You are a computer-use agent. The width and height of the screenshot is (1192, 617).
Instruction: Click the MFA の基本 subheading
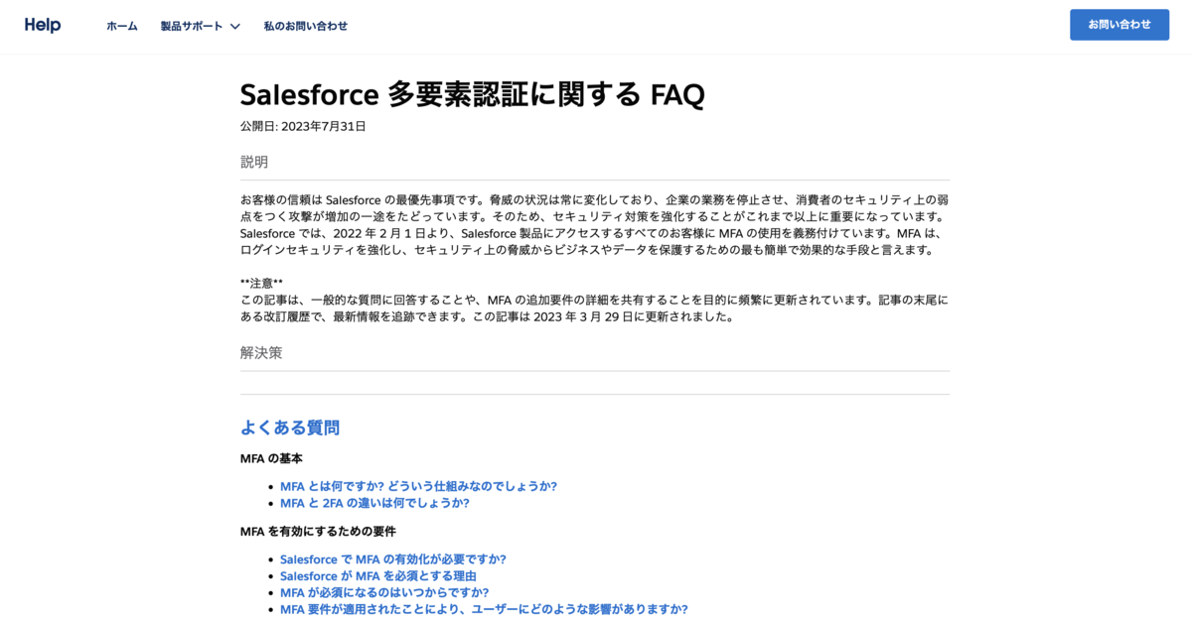point(271,458)
